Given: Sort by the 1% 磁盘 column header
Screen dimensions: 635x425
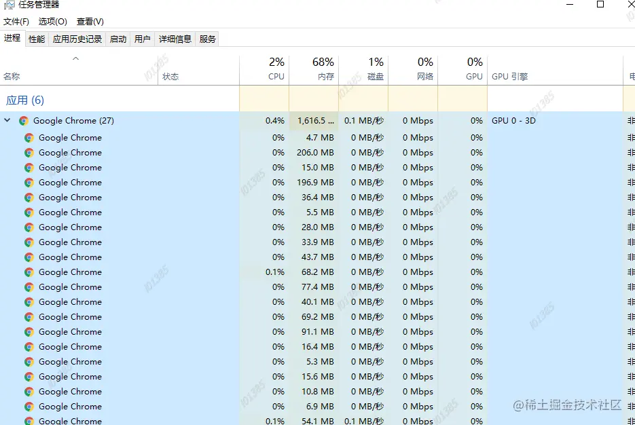Looking at the screenshot, I should click(x=363, y=70).
